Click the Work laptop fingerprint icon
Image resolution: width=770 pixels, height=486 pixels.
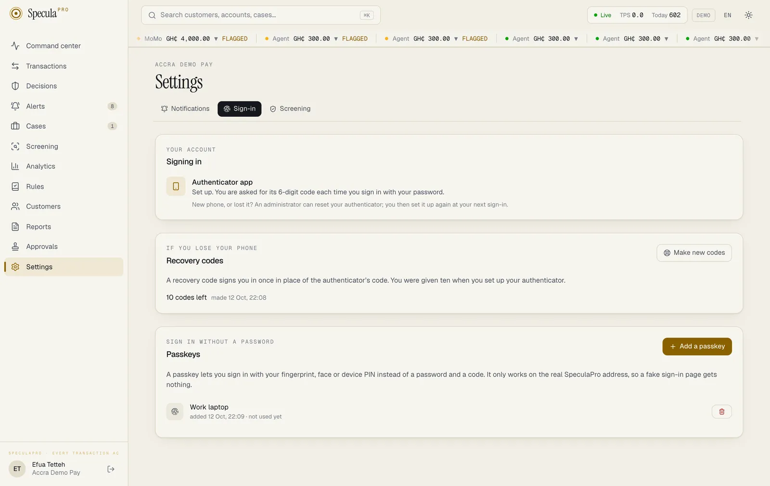pos(175,412)
